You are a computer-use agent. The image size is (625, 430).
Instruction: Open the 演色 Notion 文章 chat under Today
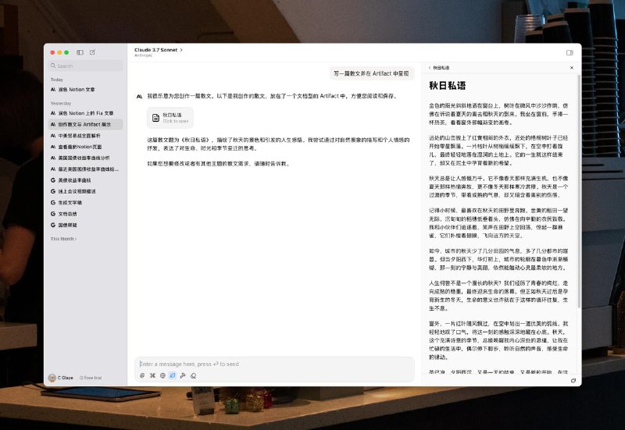[x=77, y=90]
